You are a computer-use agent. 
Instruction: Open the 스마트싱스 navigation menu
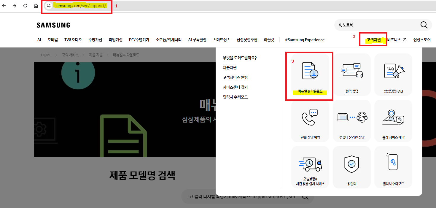(222, 40)
